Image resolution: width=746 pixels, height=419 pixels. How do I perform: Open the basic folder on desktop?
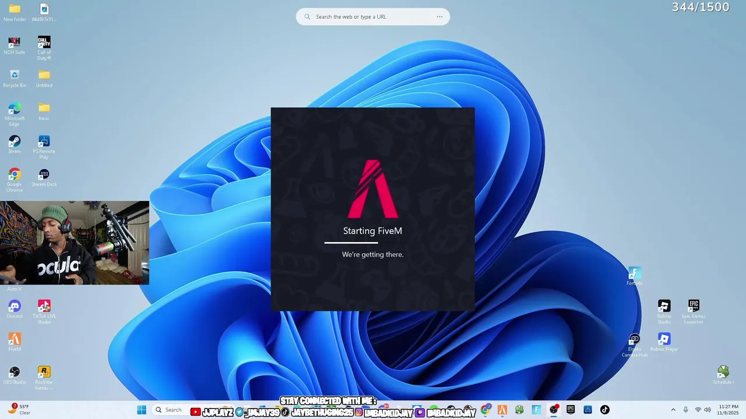[44, 112]
